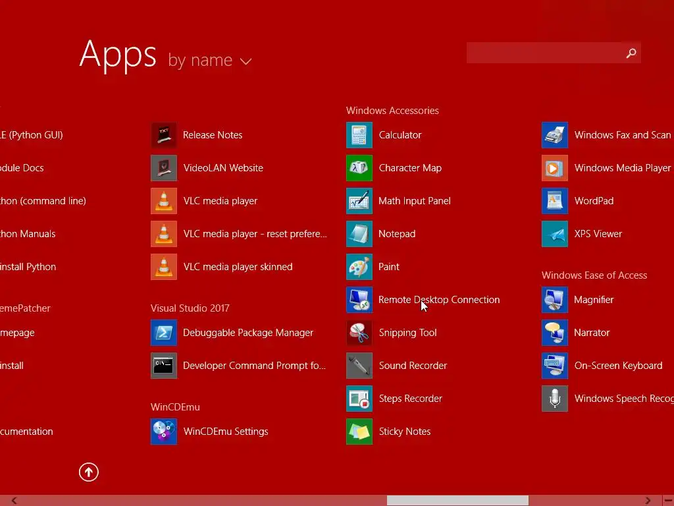Select the Windows Accessories group header
Image resolution: width=674 pixels, height=506 pixels.
click(392, 111)
